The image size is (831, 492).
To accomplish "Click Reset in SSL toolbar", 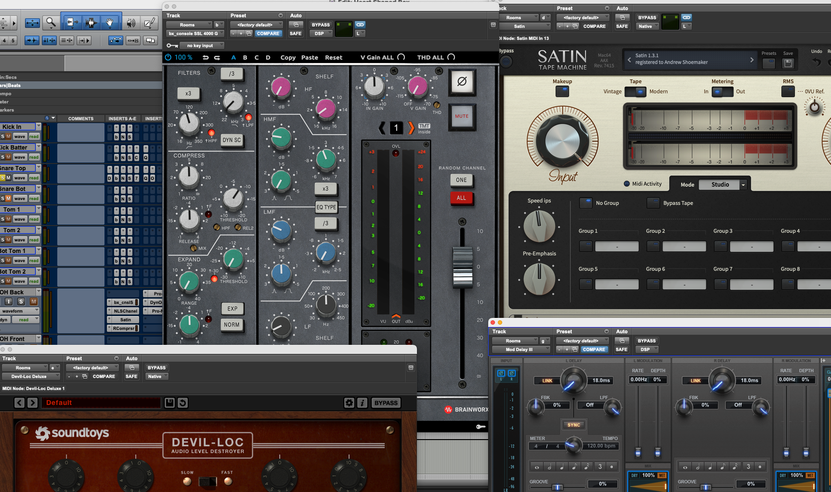I will (334, 58).
